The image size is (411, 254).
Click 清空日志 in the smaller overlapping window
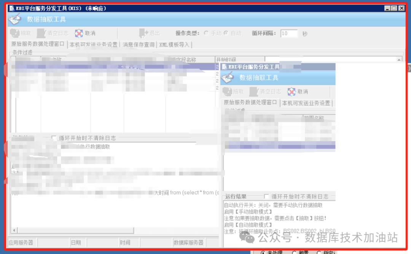coord(265,91)
